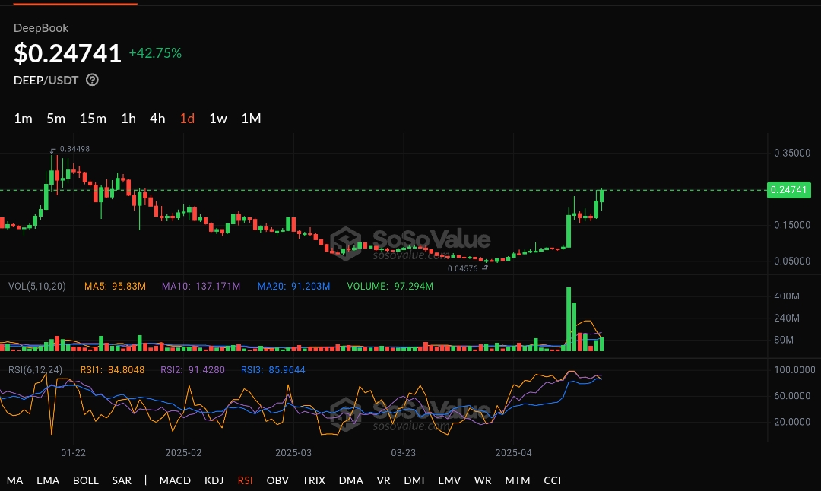Click the RSI3: 85.9644 legend
The width and height of the screenshot is (821, 491).
click(x=273, y=370)
